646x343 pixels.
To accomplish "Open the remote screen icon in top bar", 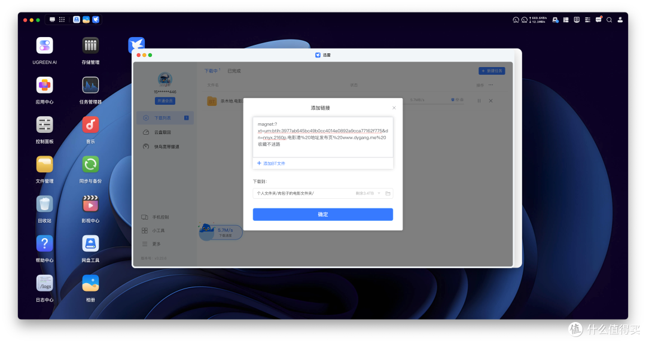I will click(x=577, y=20).
